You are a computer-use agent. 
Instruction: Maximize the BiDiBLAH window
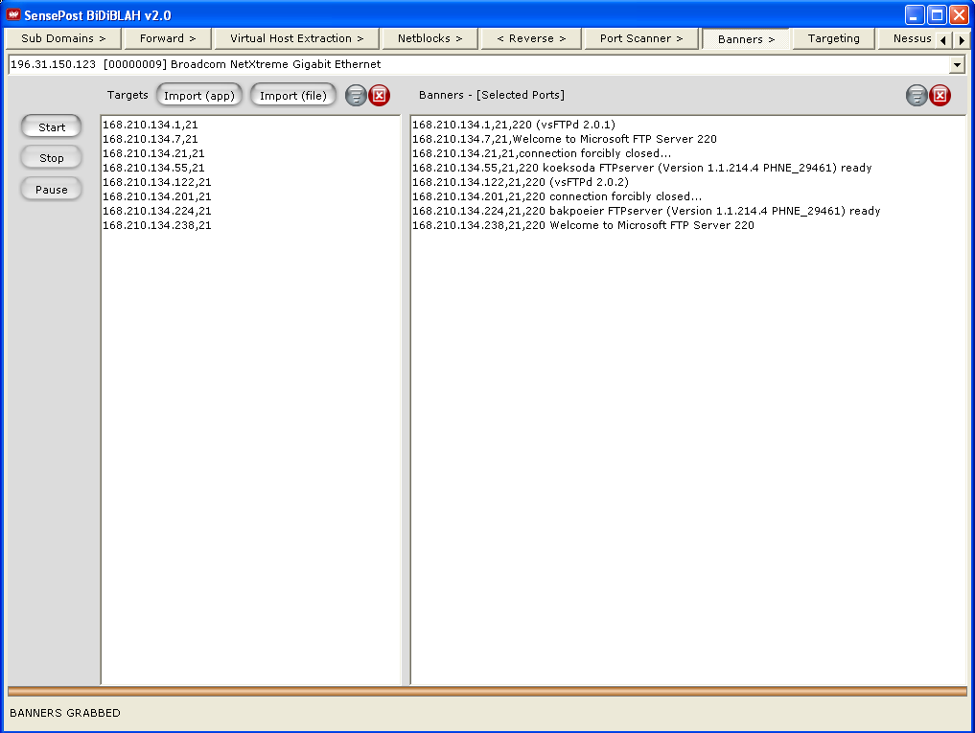936,14
